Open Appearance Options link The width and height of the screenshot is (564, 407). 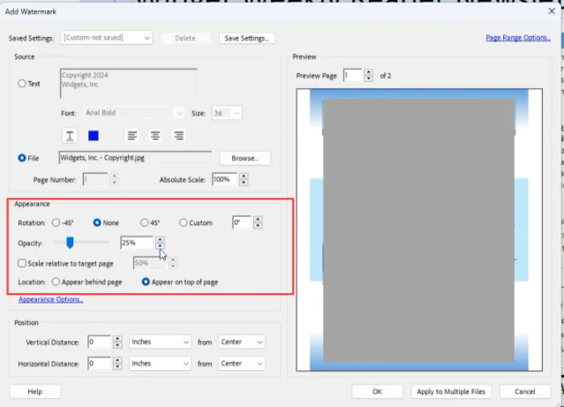coord(50,299)
